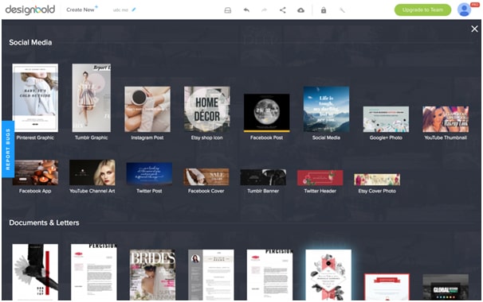
Task: Open the YouTube Channel Art template
Action: (92, 172)
